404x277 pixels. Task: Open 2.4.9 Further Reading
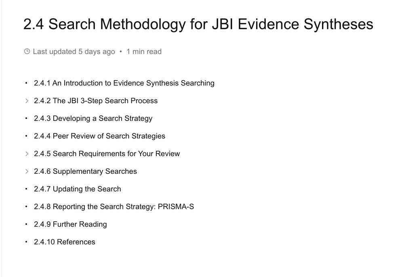click(70, 224)
